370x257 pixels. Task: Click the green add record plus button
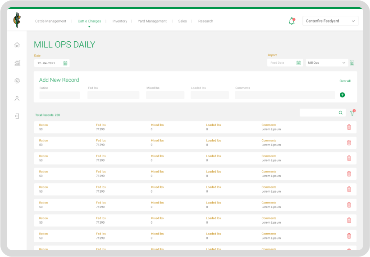click(x=342, y=95)
